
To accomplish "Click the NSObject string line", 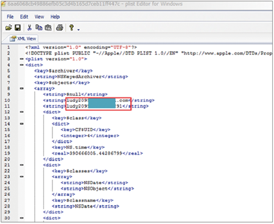I will 97,189.
